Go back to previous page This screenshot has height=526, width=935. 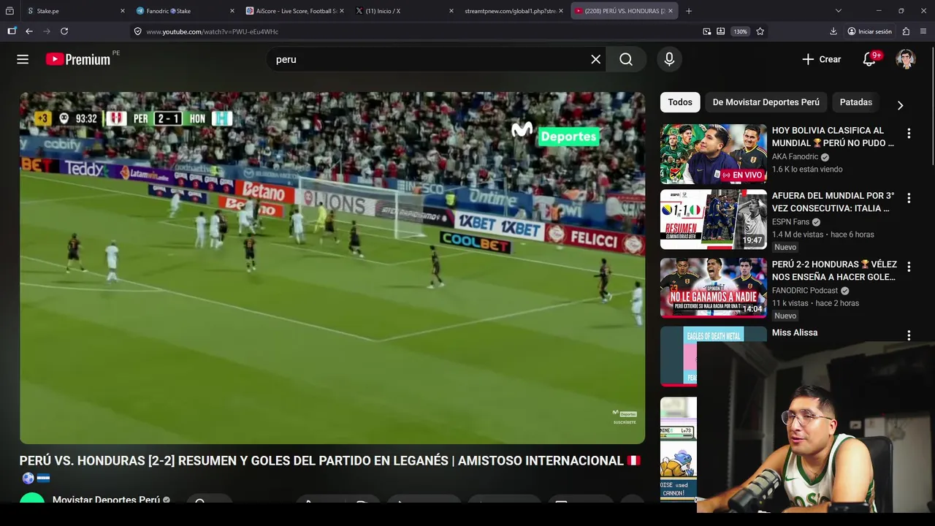[29, 31]
